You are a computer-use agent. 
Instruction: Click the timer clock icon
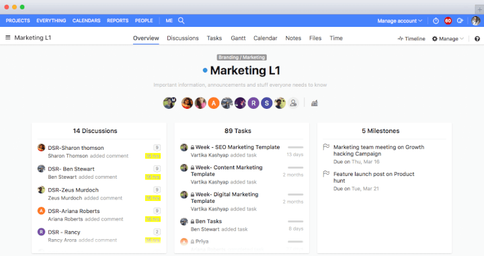[436, 21]
